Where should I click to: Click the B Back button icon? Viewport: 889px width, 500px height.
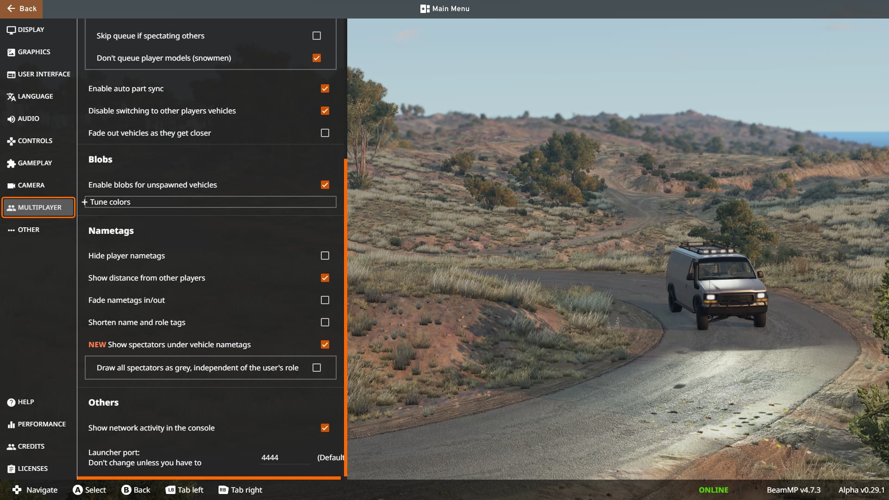[x=126, y=490]
